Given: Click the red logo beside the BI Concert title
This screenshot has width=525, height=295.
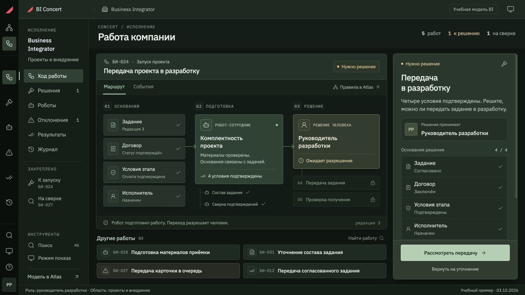Looking at the screenshot, I should click(30, 9).
